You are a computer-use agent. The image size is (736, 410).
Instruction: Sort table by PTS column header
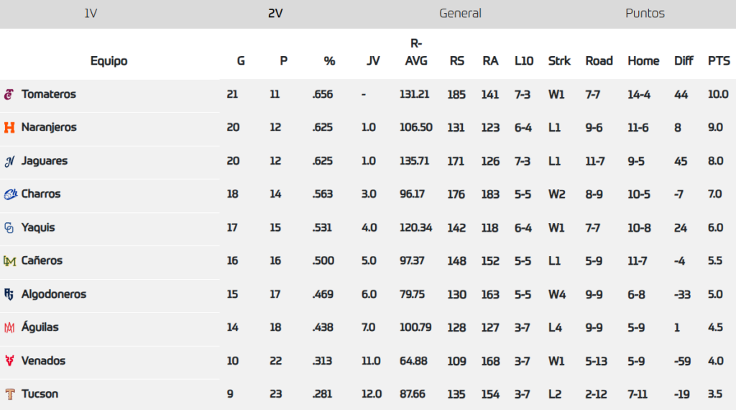[718, 61]
